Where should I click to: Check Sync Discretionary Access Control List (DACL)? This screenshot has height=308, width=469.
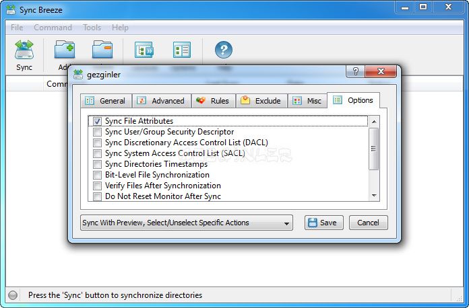[97, 143]
